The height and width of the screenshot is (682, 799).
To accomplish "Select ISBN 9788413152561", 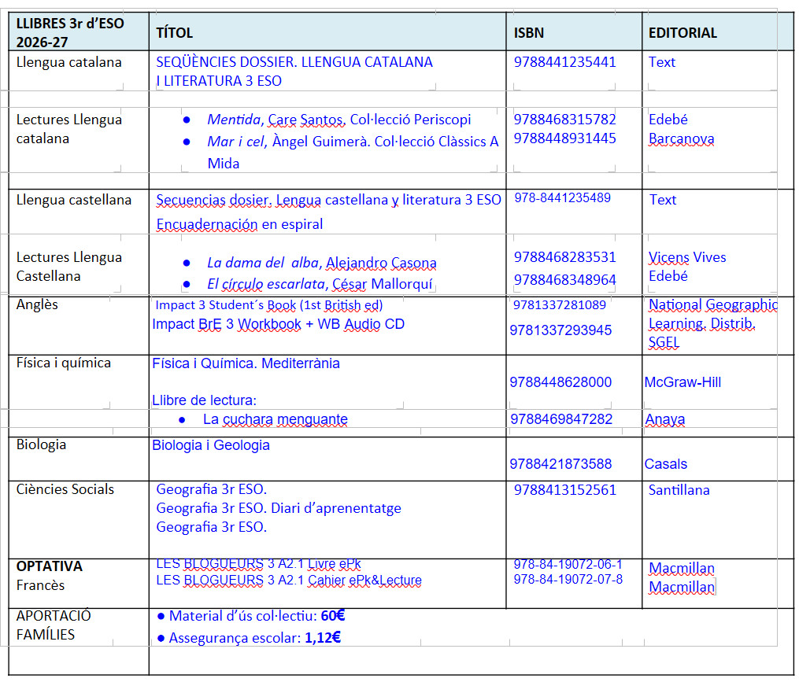I will (564, 490).
